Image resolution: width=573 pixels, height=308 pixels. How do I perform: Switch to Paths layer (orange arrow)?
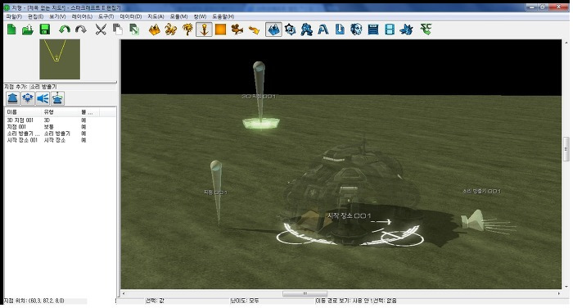tap(254, 29)
